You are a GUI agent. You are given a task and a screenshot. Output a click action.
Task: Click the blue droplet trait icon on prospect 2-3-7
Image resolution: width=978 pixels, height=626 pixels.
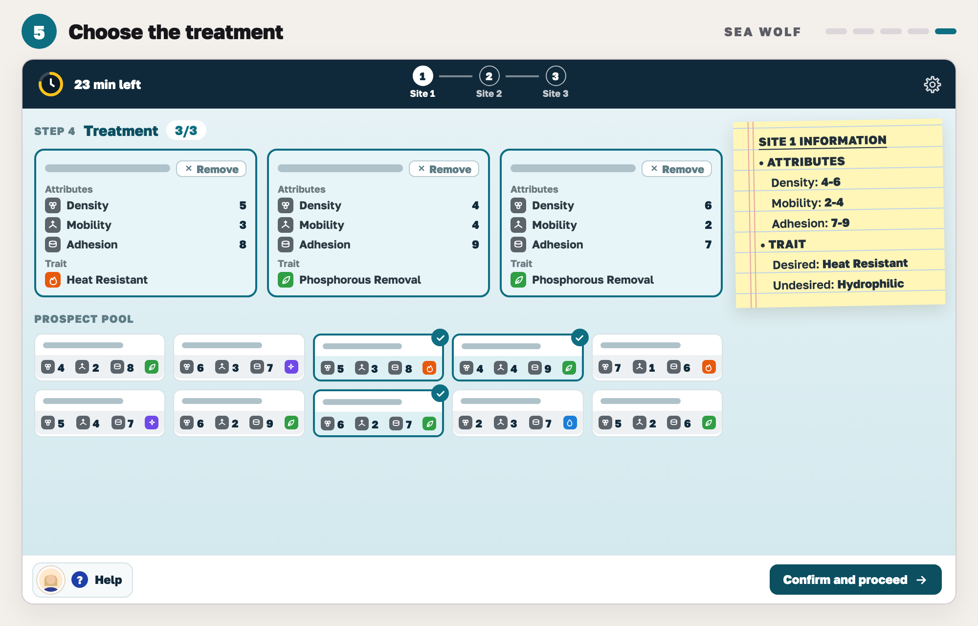[x=570, y=423]
